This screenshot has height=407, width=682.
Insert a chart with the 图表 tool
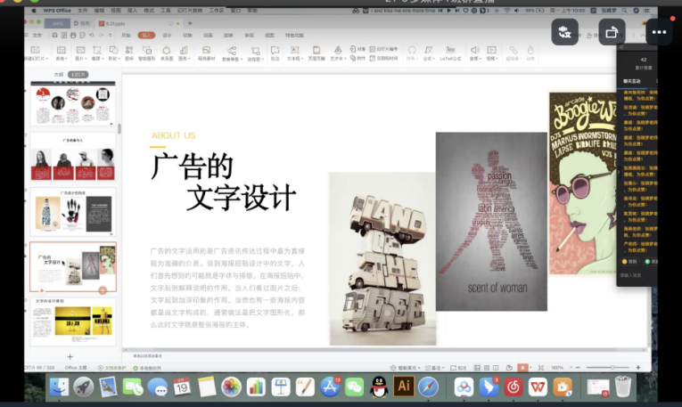pos(184,53)
